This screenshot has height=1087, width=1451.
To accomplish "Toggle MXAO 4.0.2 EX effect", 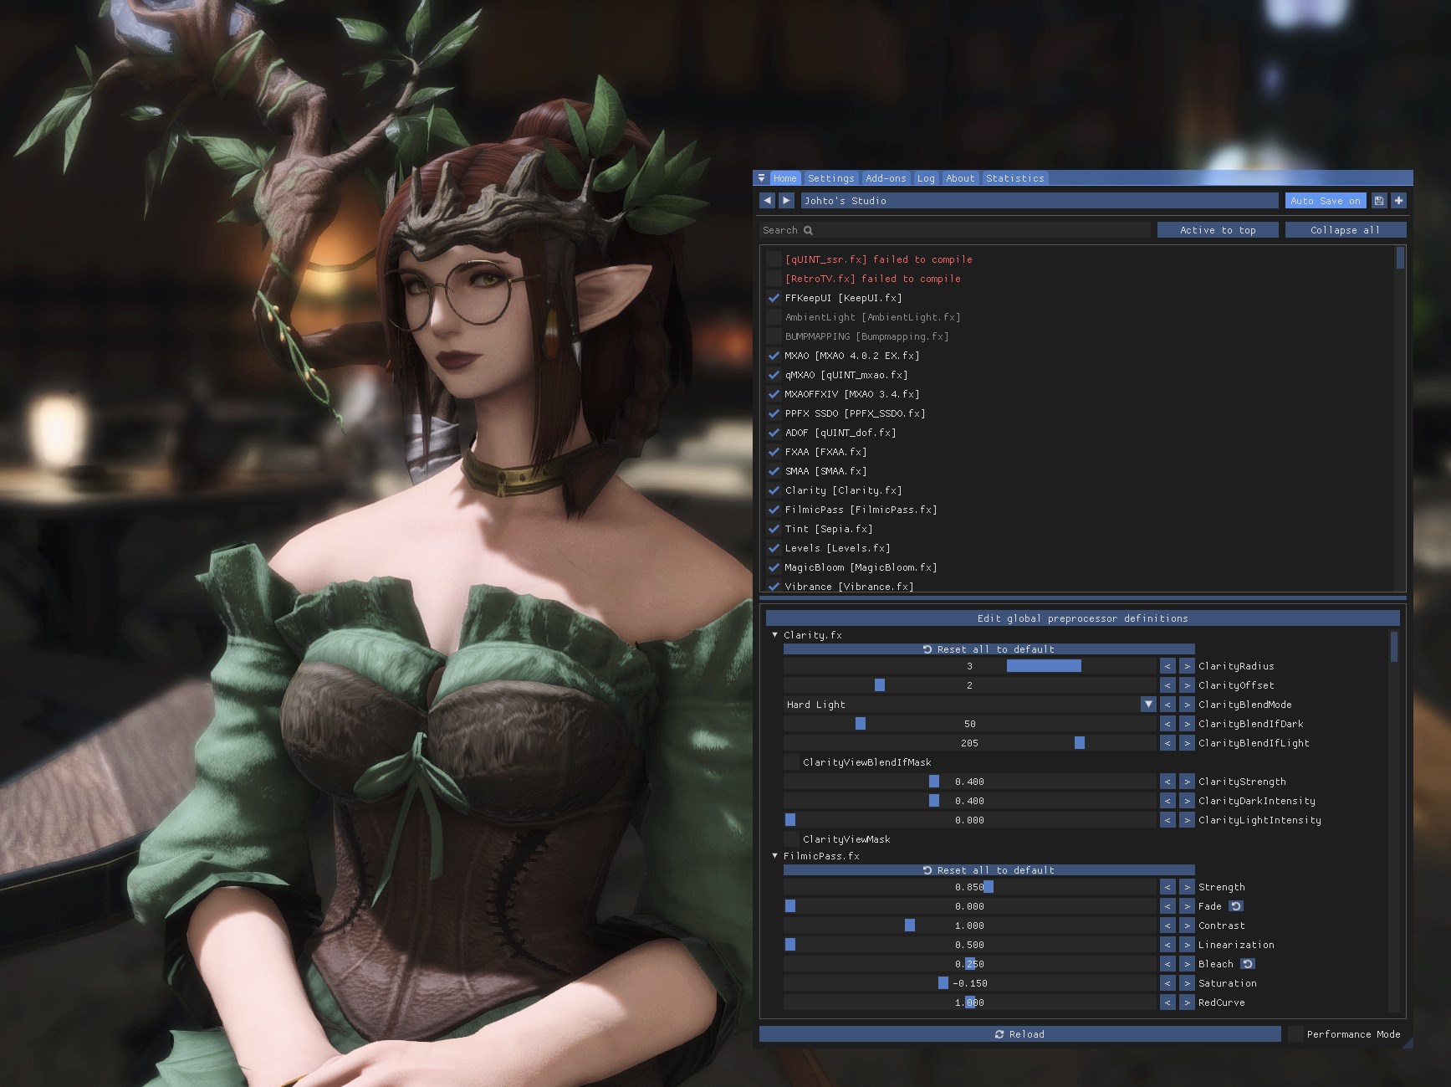I will point(774,356).
